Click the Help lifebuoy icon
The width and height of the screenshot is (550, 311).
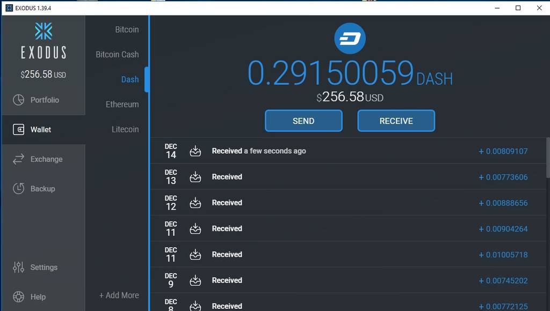coord(19,297)
